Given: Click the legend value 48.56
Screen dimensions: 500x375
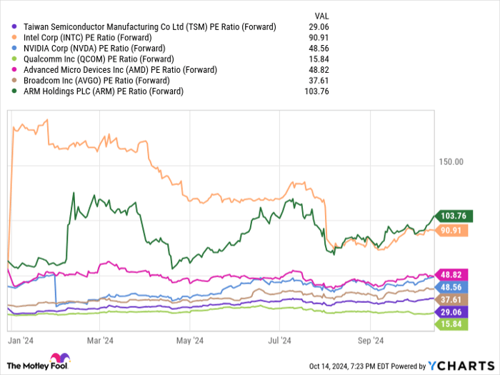Looking at the screenshot, I should coord(319,48).
